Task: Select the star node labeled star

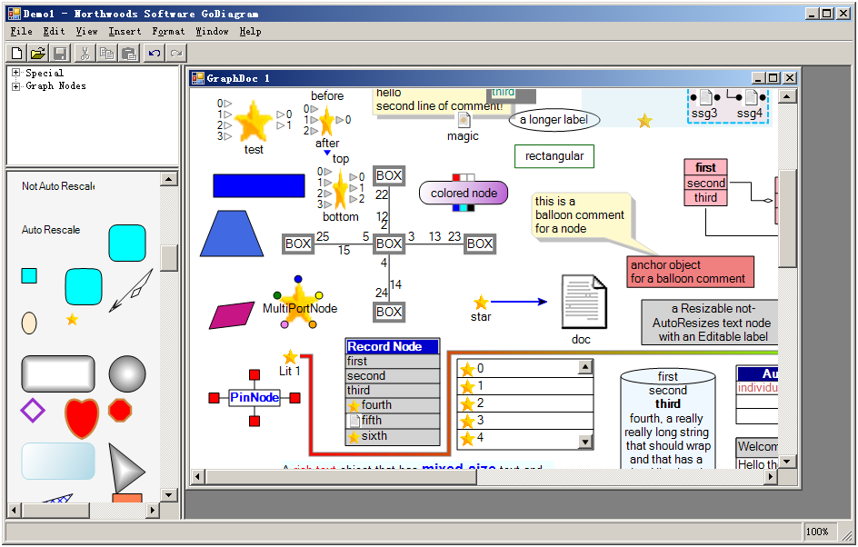Action: click(x=481, y=302)
